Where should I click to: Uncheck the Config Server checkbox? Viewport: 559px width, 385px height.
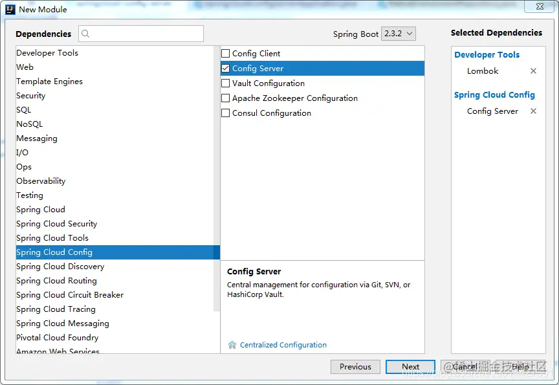click(x=225, y=69)
